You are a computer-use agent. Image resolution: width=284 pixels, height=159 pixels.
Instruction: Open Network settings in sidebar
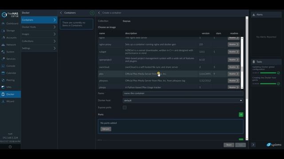click(10, 45)
